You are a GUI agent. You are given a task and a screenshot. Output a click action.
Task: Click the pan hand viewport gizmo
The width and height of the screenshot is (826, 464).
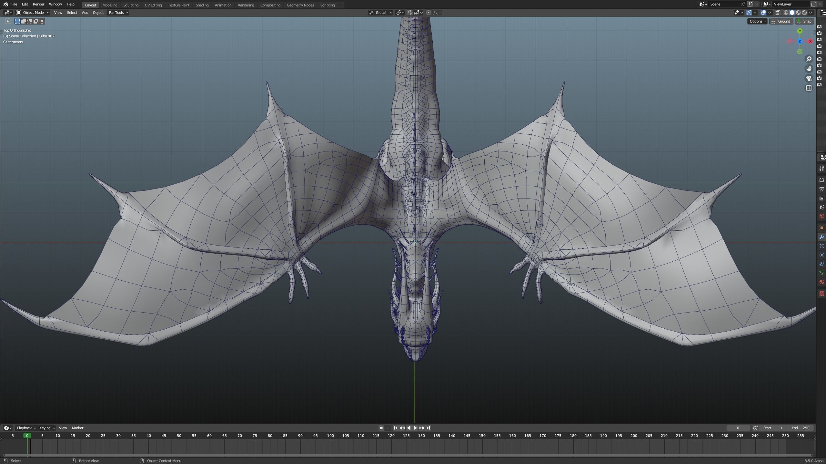point(809,69)
